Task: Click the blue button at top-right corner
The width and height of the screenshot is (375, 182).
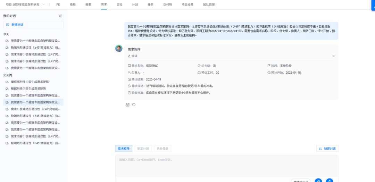Action: pyautogui.click(x=373, y=5)
